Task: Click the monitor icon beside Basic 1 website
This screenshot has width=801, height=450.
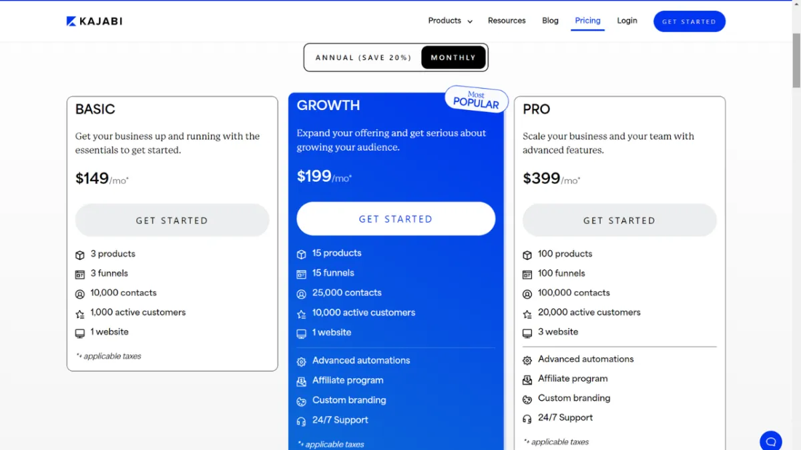Action: [x=80, y=333]
